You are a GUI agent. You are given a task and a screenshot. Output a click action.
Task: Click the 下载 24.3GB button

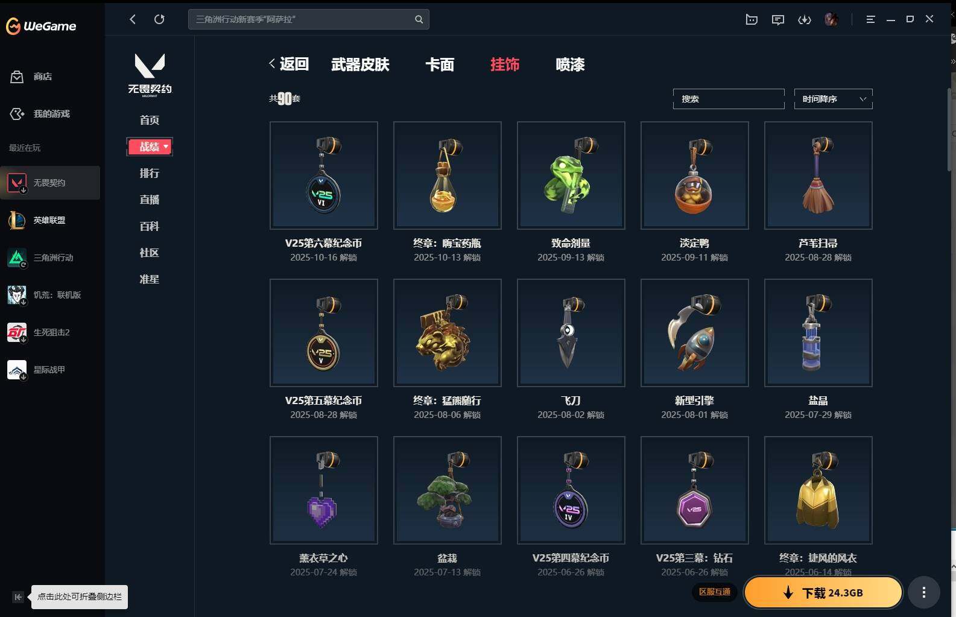click(823, 592)
